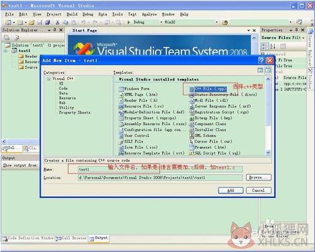Switch to the Output tab
Image resolution: width=315 pixels, height=252 pixels.
[99, 238]
